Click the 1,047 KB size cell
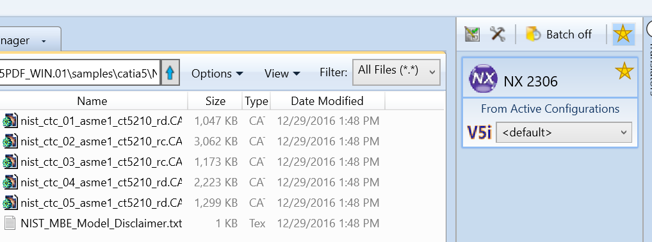The height and width of the screenshot is (242, 652). click(x=216, y=121)
